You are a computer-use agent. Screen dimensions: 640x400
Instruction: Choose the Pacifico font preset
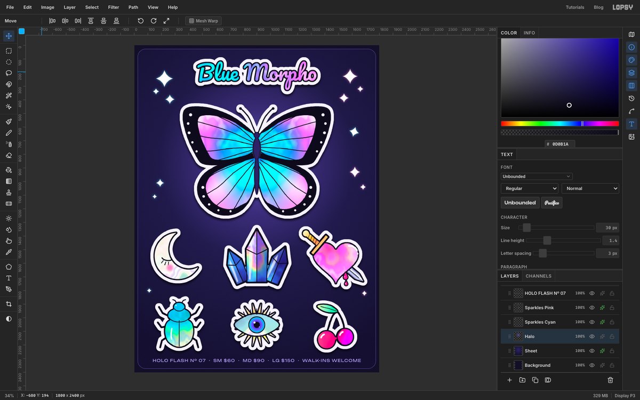(551, 203)
